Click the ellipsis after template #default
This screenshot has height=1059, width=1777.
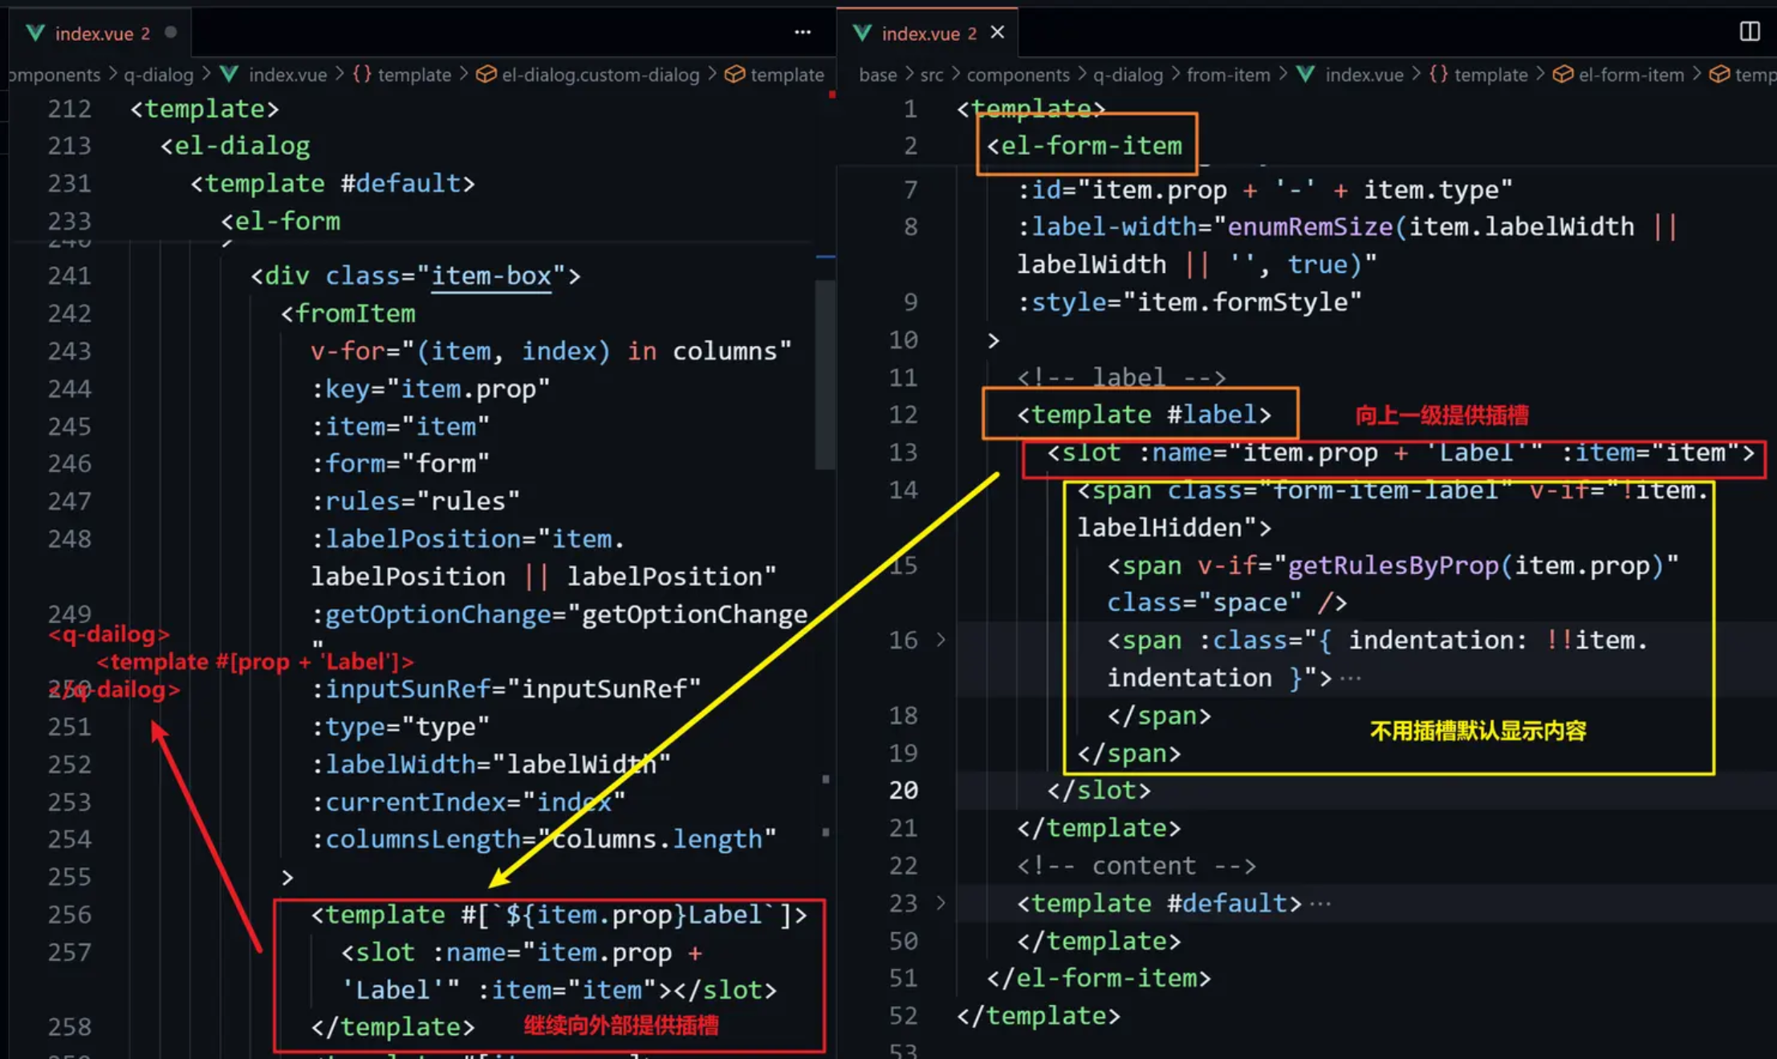tap(1320, 904)
